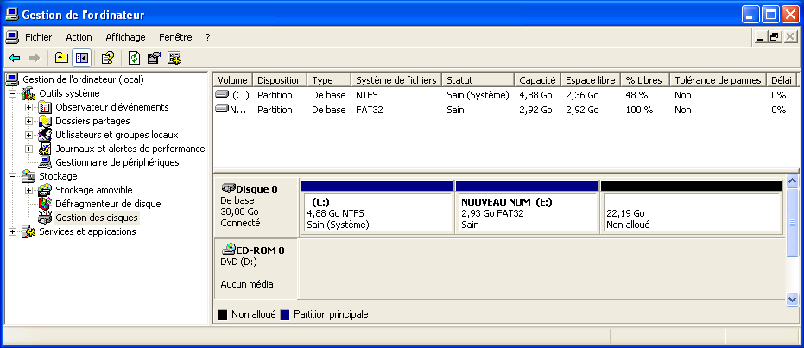Click the Tolérance de pannes column header
The height and width of the screenshot is (348, 804).
click(x=718, y=80)
